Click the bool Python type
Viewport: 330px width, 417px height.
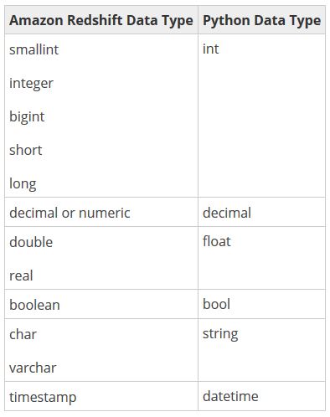pyautogui.click(x=217, y=304)
